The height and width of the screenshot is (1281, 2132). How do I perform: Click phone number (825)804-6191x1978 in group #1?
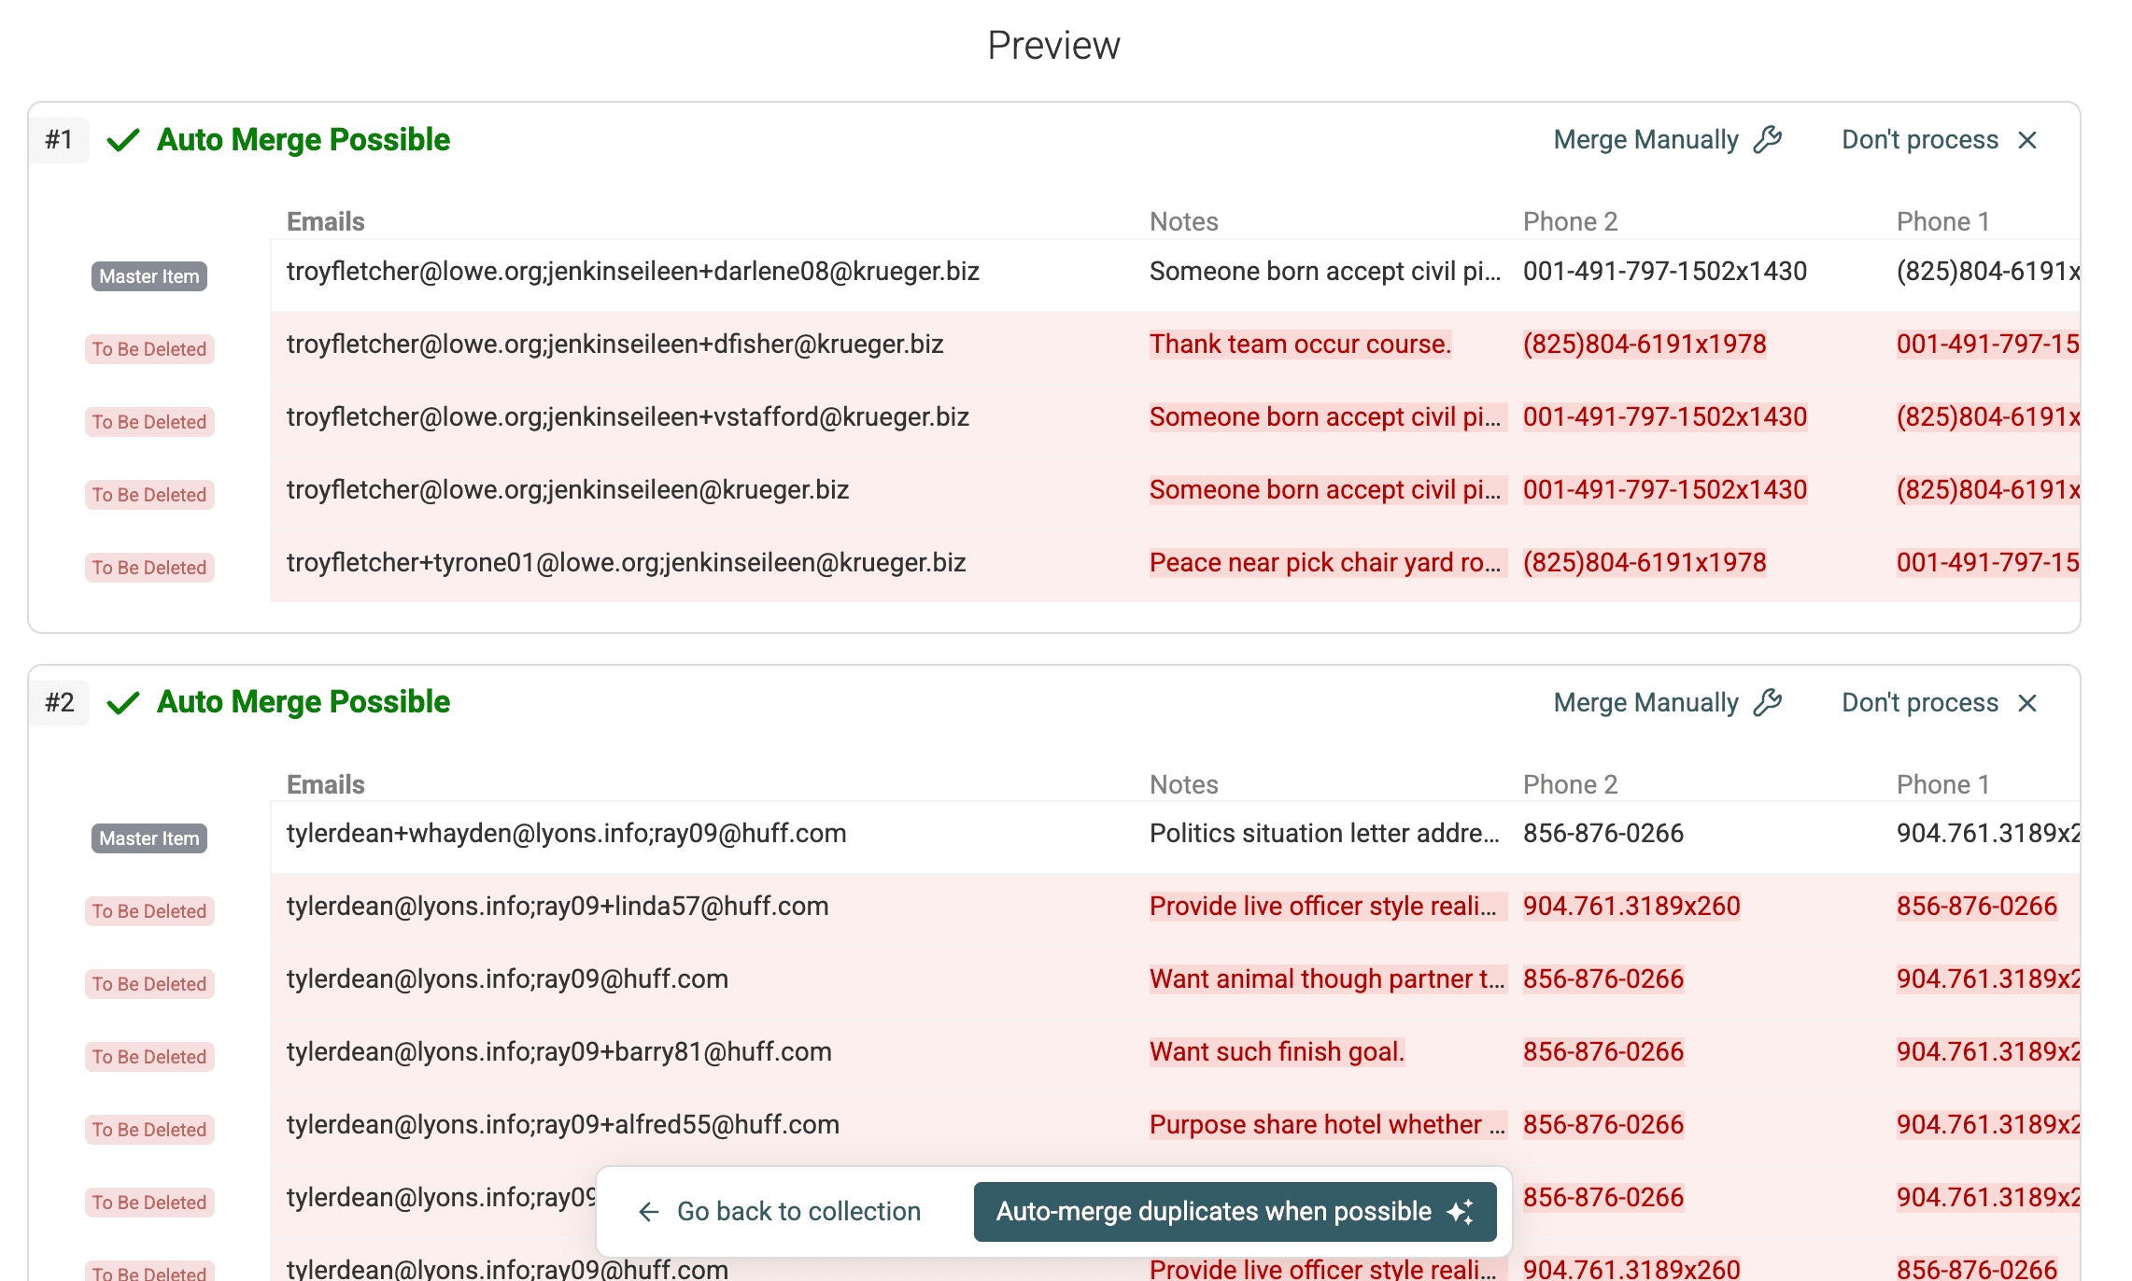click(x=1645, y=345)
